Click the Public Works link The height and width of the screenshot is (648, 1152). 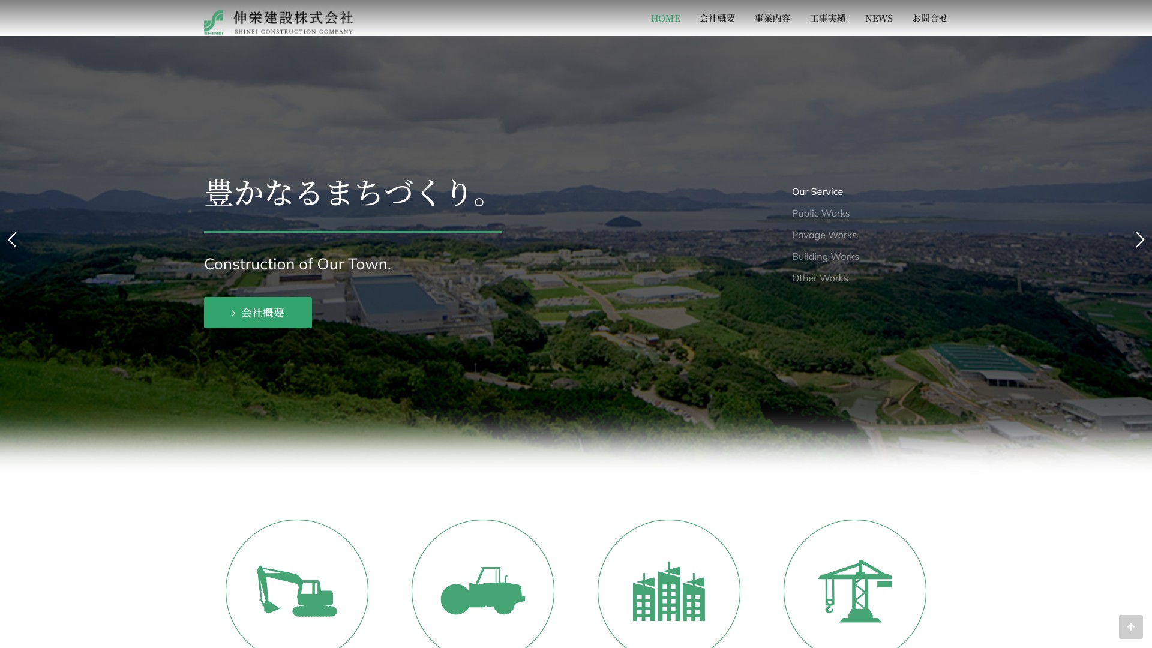click(x=820, y=214)
